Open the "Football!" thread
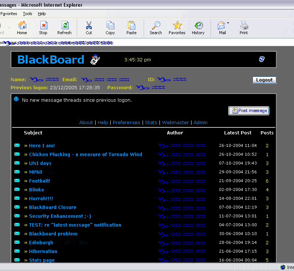This screenshot has width=294, height=271. [x=40, y=181]
